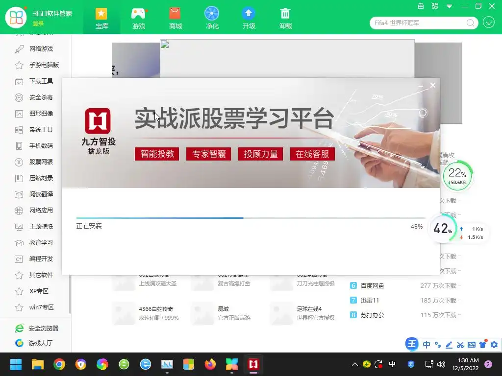Screen dimensions: 502x376
Task: Click the 22% download progress circle
Action: coord(457,176)
